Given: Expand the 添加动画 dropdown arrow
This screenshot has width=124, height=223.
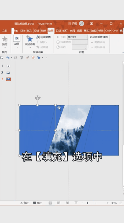Looking at the screenshot, I should coord(29,48).
